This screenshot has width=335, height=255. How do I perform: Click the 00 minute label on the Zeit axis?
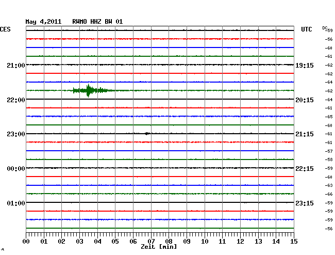click(26, 242)
